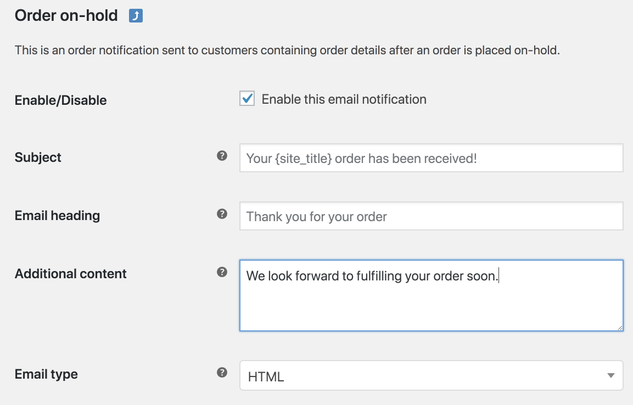Focus the Subject input field

(x=431, y=158)
